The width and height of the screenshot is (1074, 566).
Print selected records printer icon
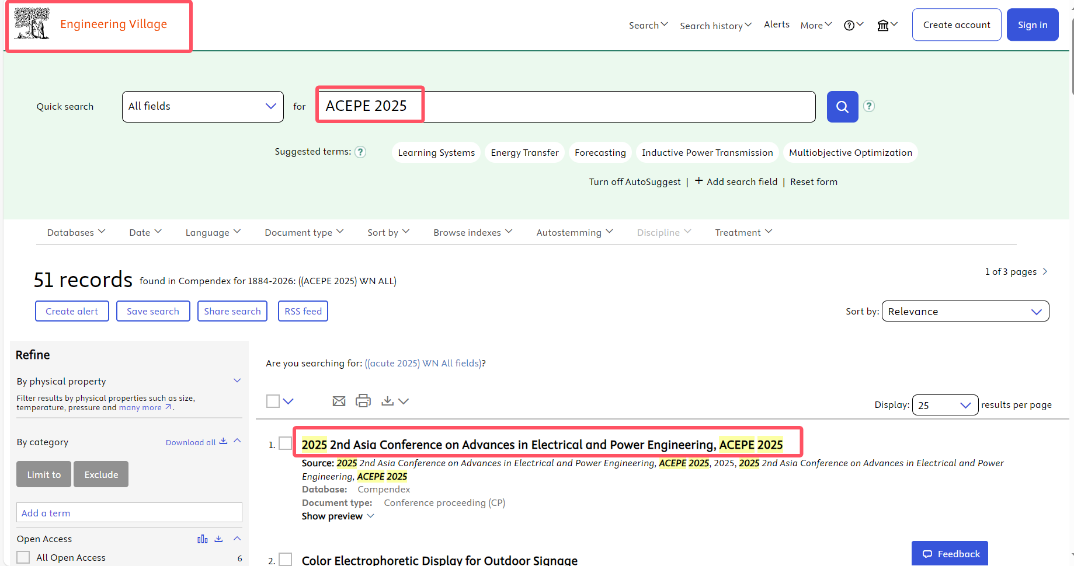[x=363, y=401]
